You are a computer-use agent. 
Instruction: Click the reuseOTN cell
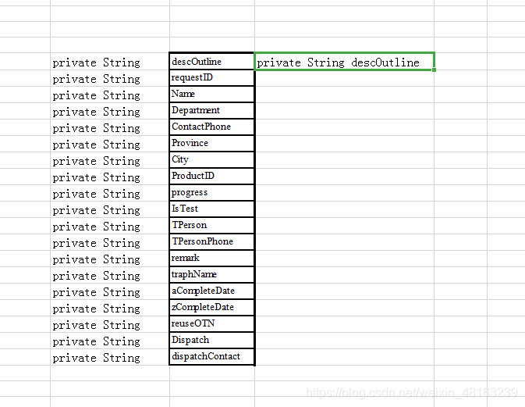[x=211, y=324]
